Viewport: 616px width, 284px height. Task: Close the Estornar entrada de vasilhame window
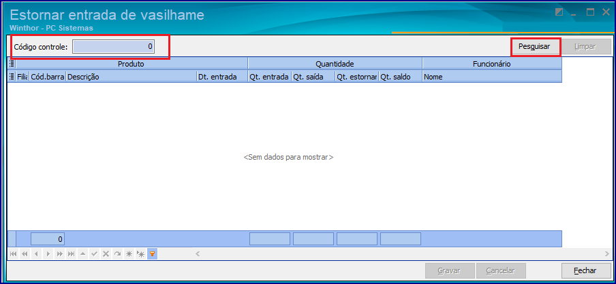pyautogui.click(x=606, y=12)
